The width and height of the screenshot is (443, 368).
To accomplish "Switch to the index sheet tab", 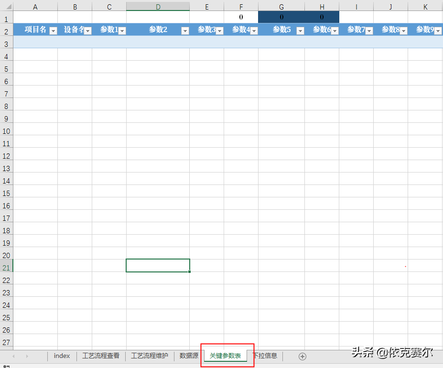I will (62, 356).
